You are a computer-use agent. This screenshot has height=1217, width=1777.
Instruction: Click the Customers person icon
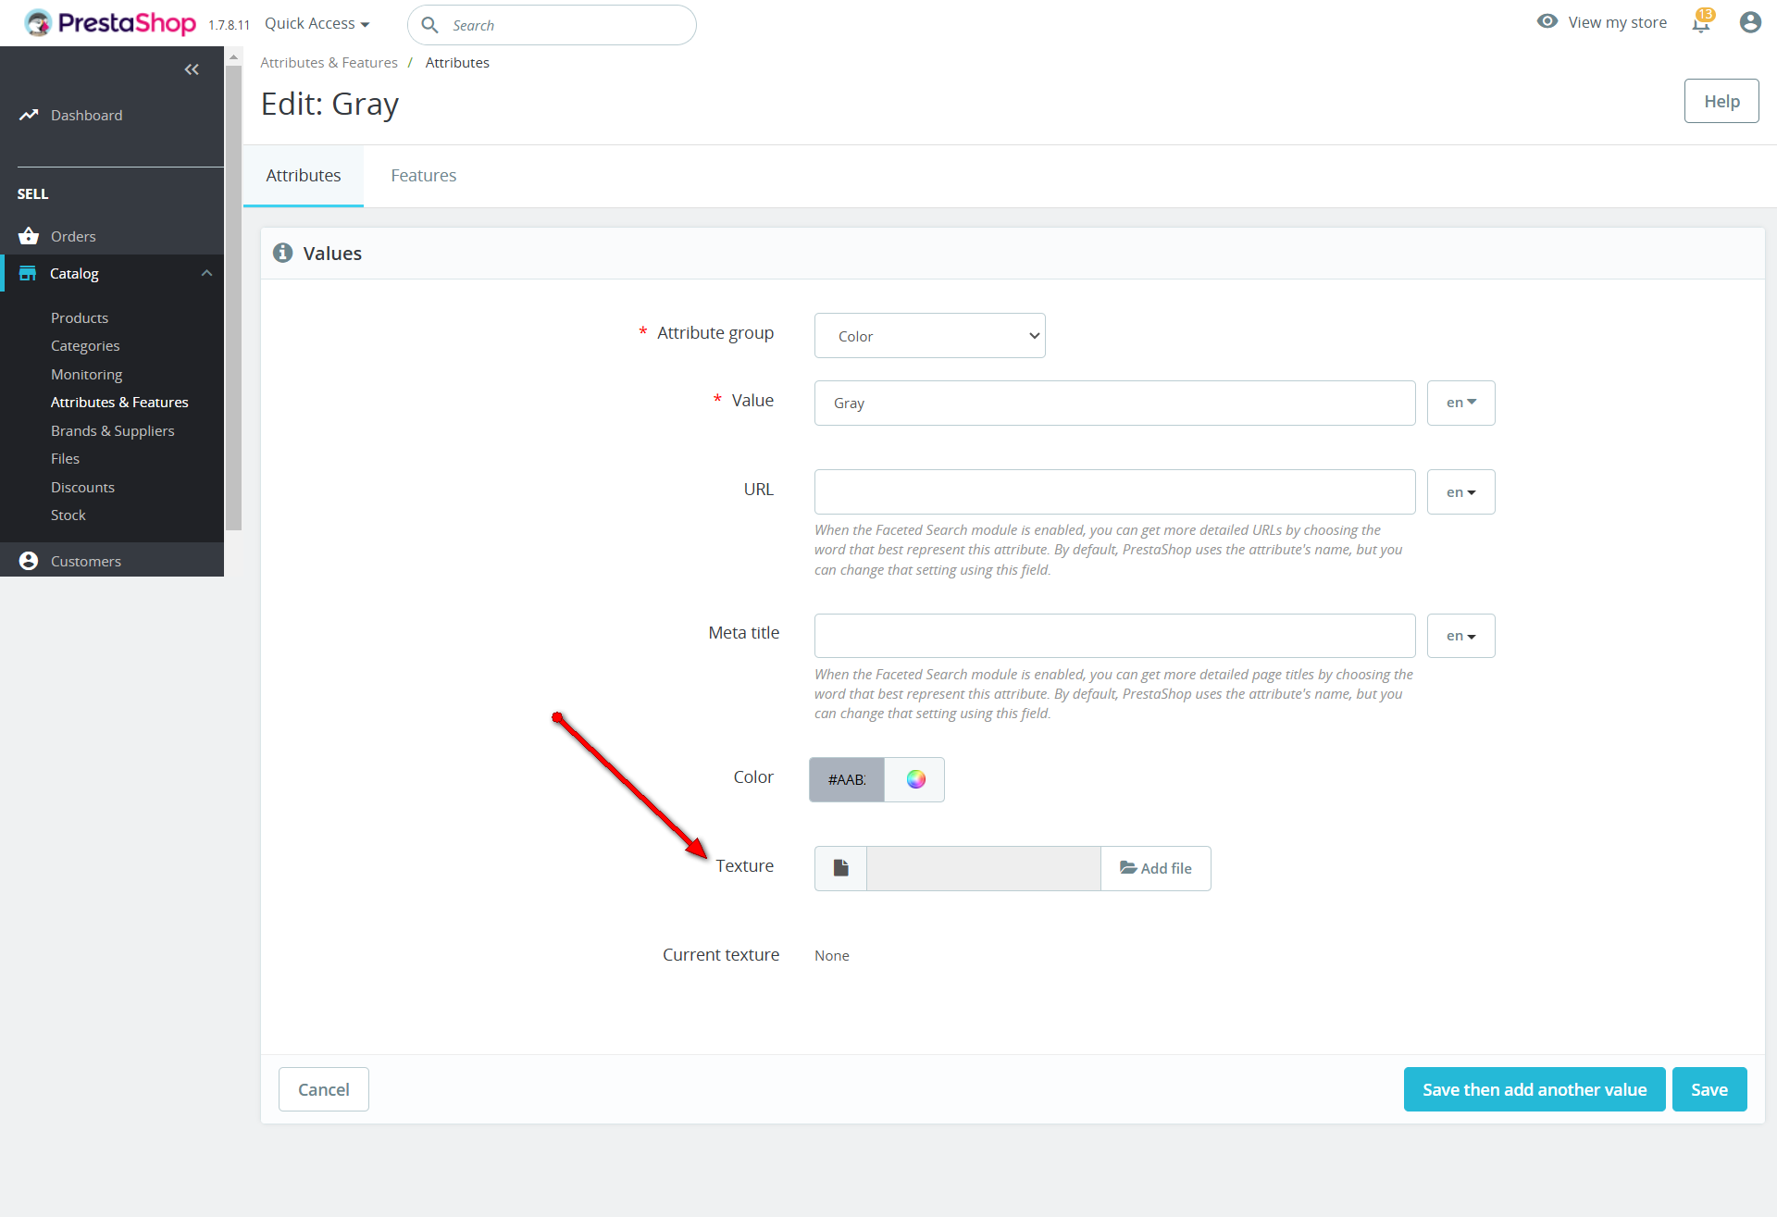(29, 561)
